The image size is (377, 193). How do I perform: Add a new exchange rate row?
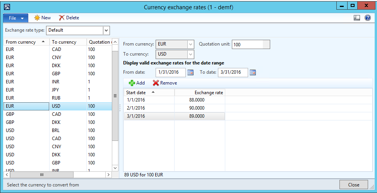137,83
